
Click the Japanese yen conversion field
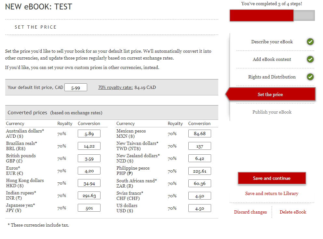89,208
